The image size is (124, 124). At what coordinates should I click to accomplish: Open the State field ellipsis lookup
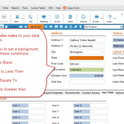click(102, 58)
